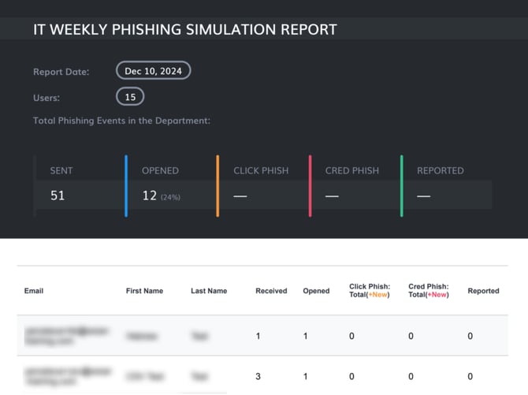Image resolution: width=528 pixels, height=395 pixels.
Task: Click the blue bar beside the OPENED card
Action: 126,185
